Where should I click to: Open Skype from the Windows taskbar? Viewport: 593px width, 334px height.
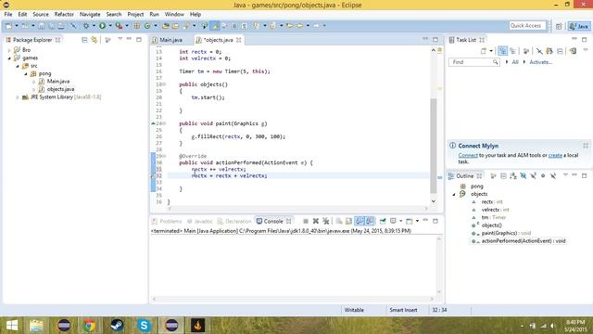tap(145, 326)
